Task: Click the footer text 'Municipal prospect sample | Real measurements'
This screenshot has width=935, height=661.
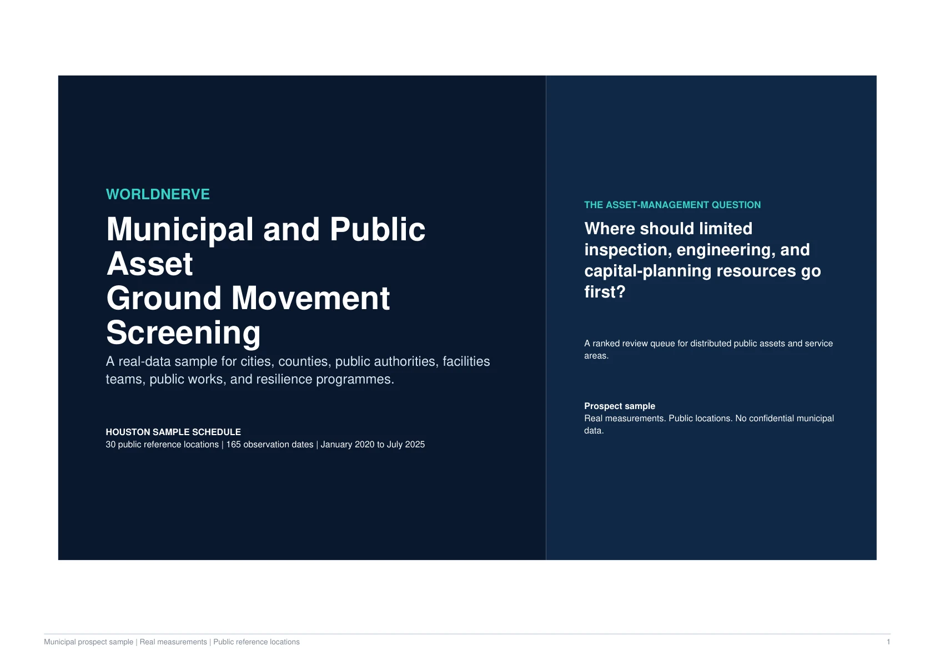Action: (x=172, y=642)
